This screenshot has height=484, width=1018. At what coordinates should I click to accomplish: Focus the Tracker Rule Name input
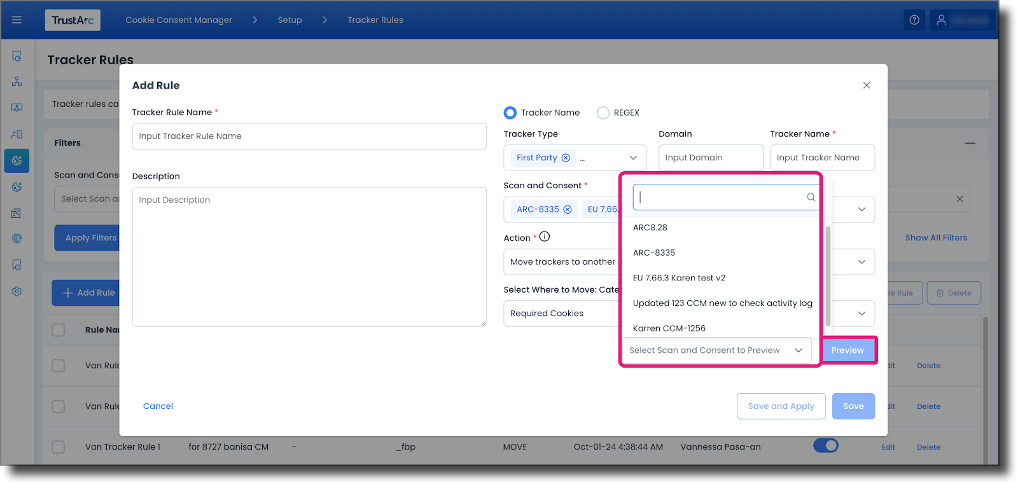[x=309, y=136]
